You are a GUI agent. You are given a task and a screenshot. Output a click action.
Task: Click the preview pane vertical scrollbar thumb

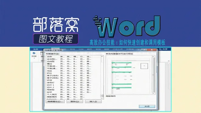coord(153,75)
